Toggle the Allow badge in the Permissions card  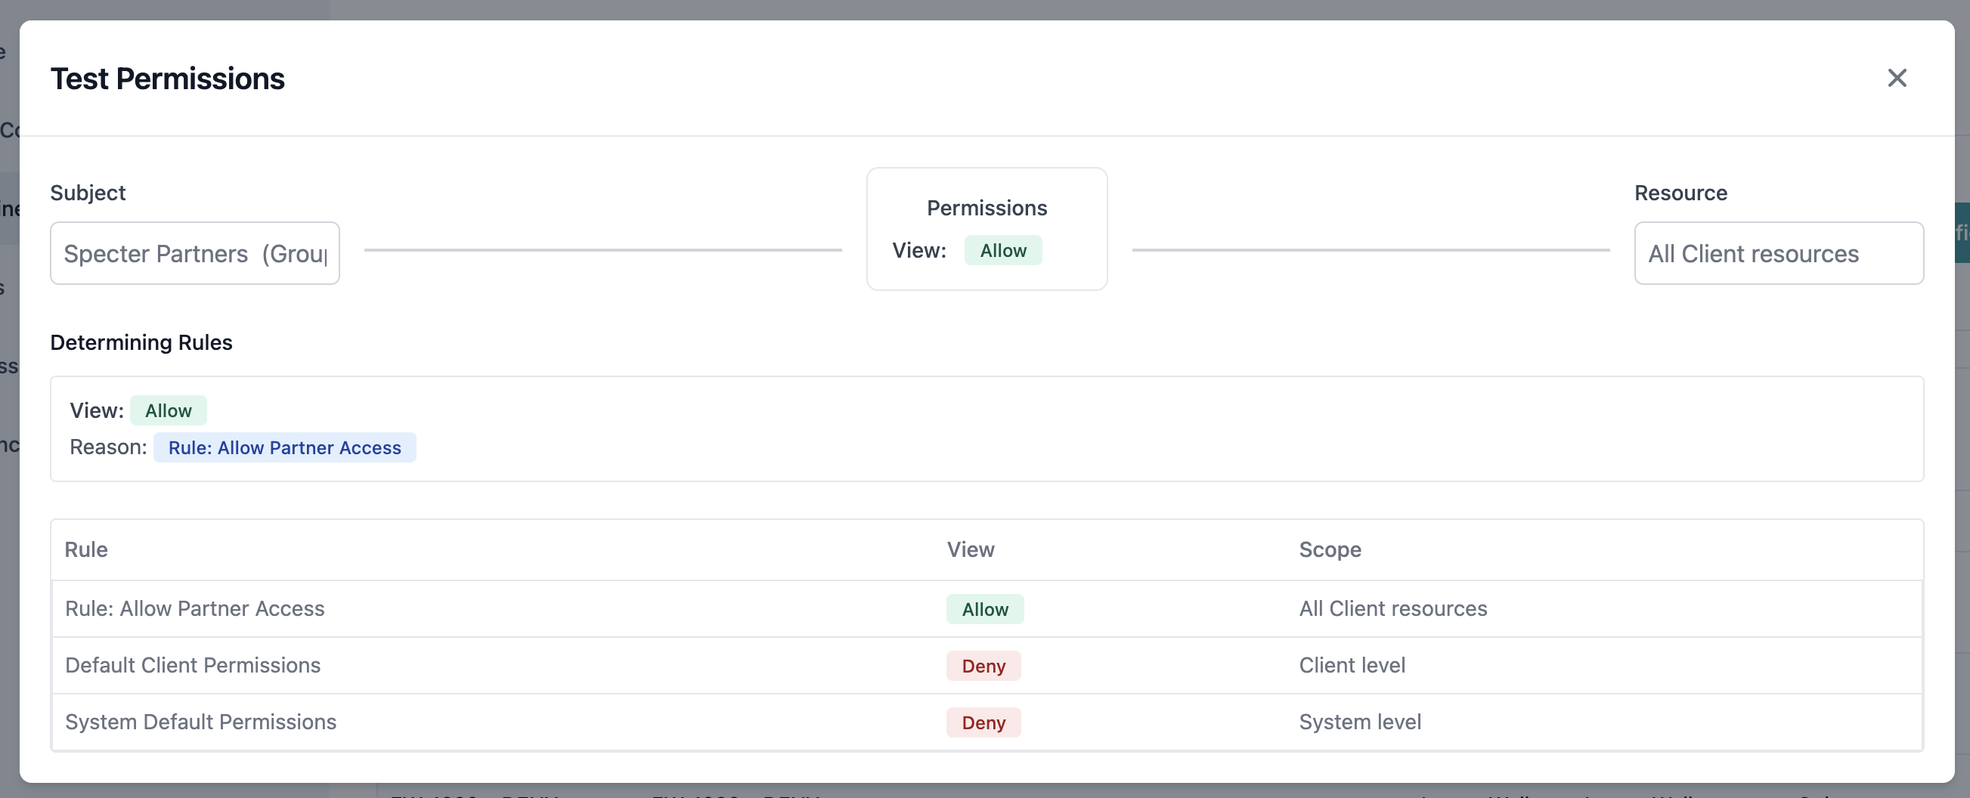pos(1003,250)
